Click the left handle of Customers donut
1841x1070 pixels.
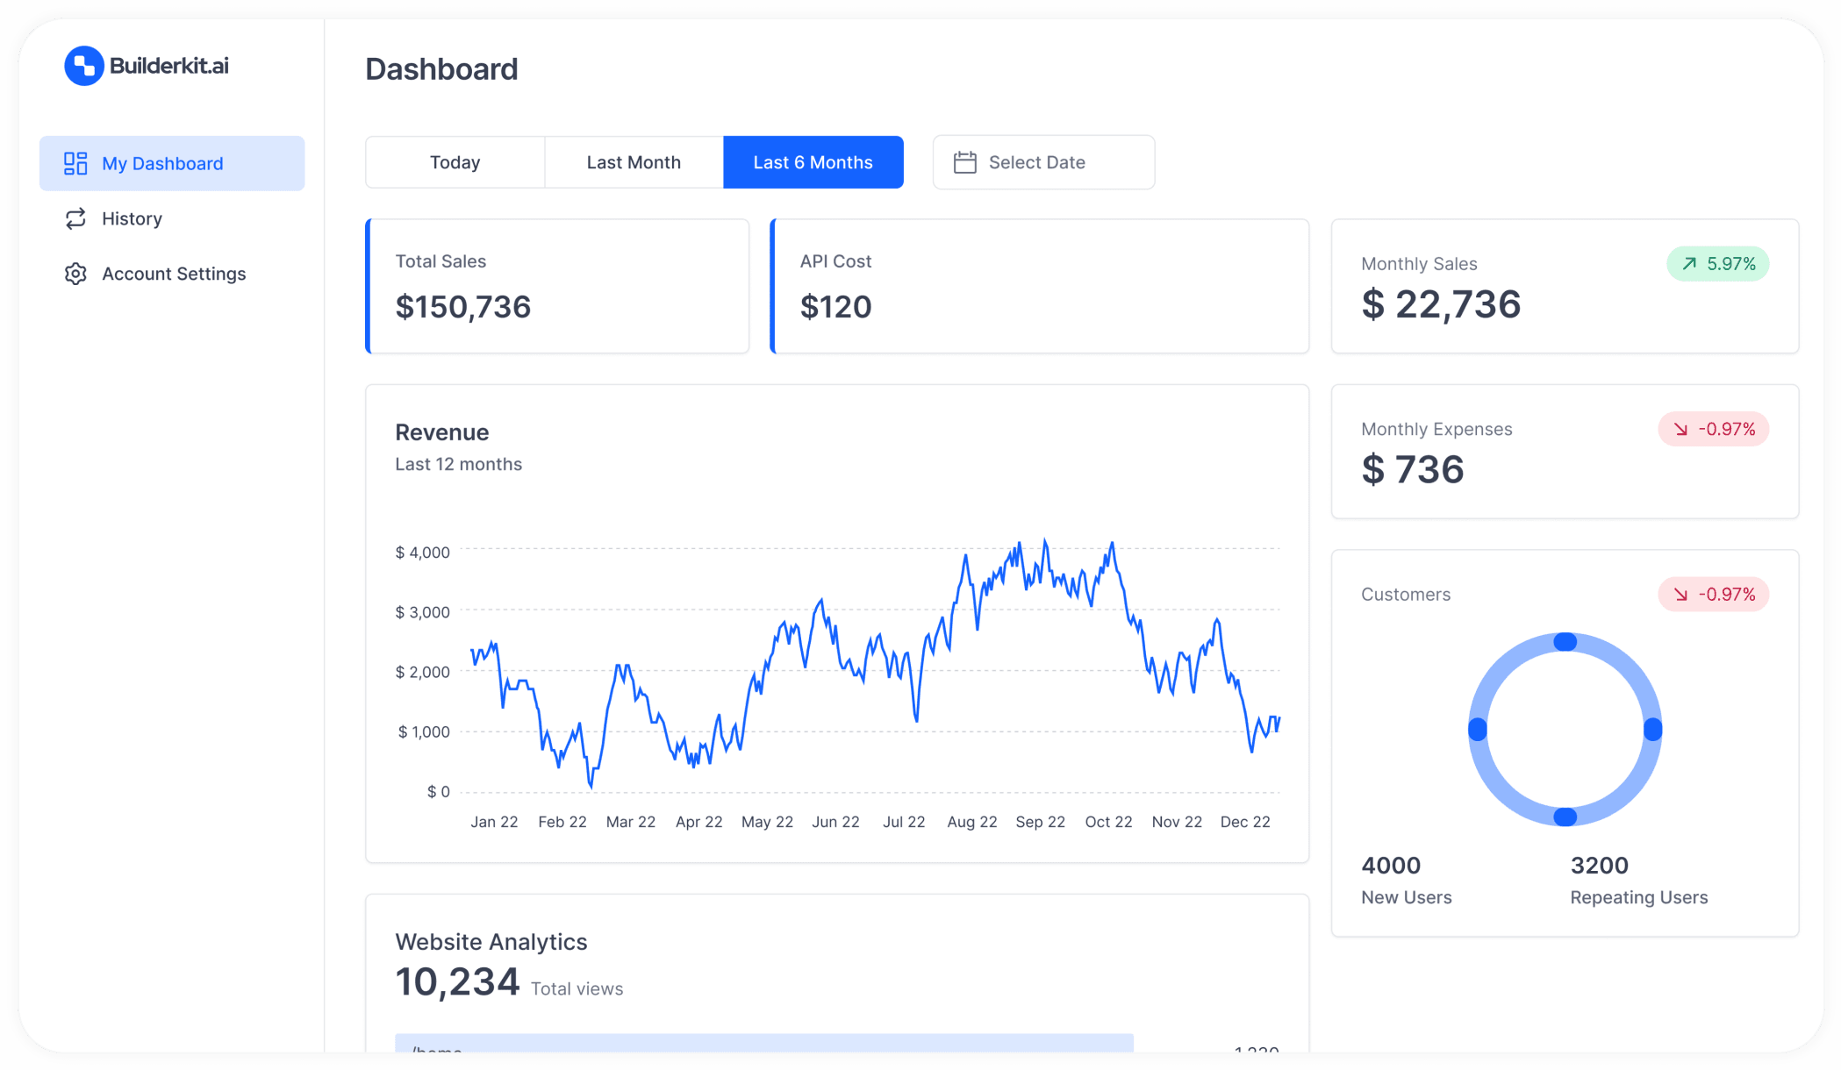pyautogui.click(x=1478, y=730)
